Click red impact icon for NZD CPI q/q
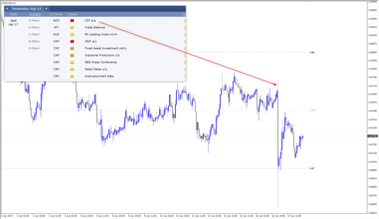379x219 pixels. point(72,21)
